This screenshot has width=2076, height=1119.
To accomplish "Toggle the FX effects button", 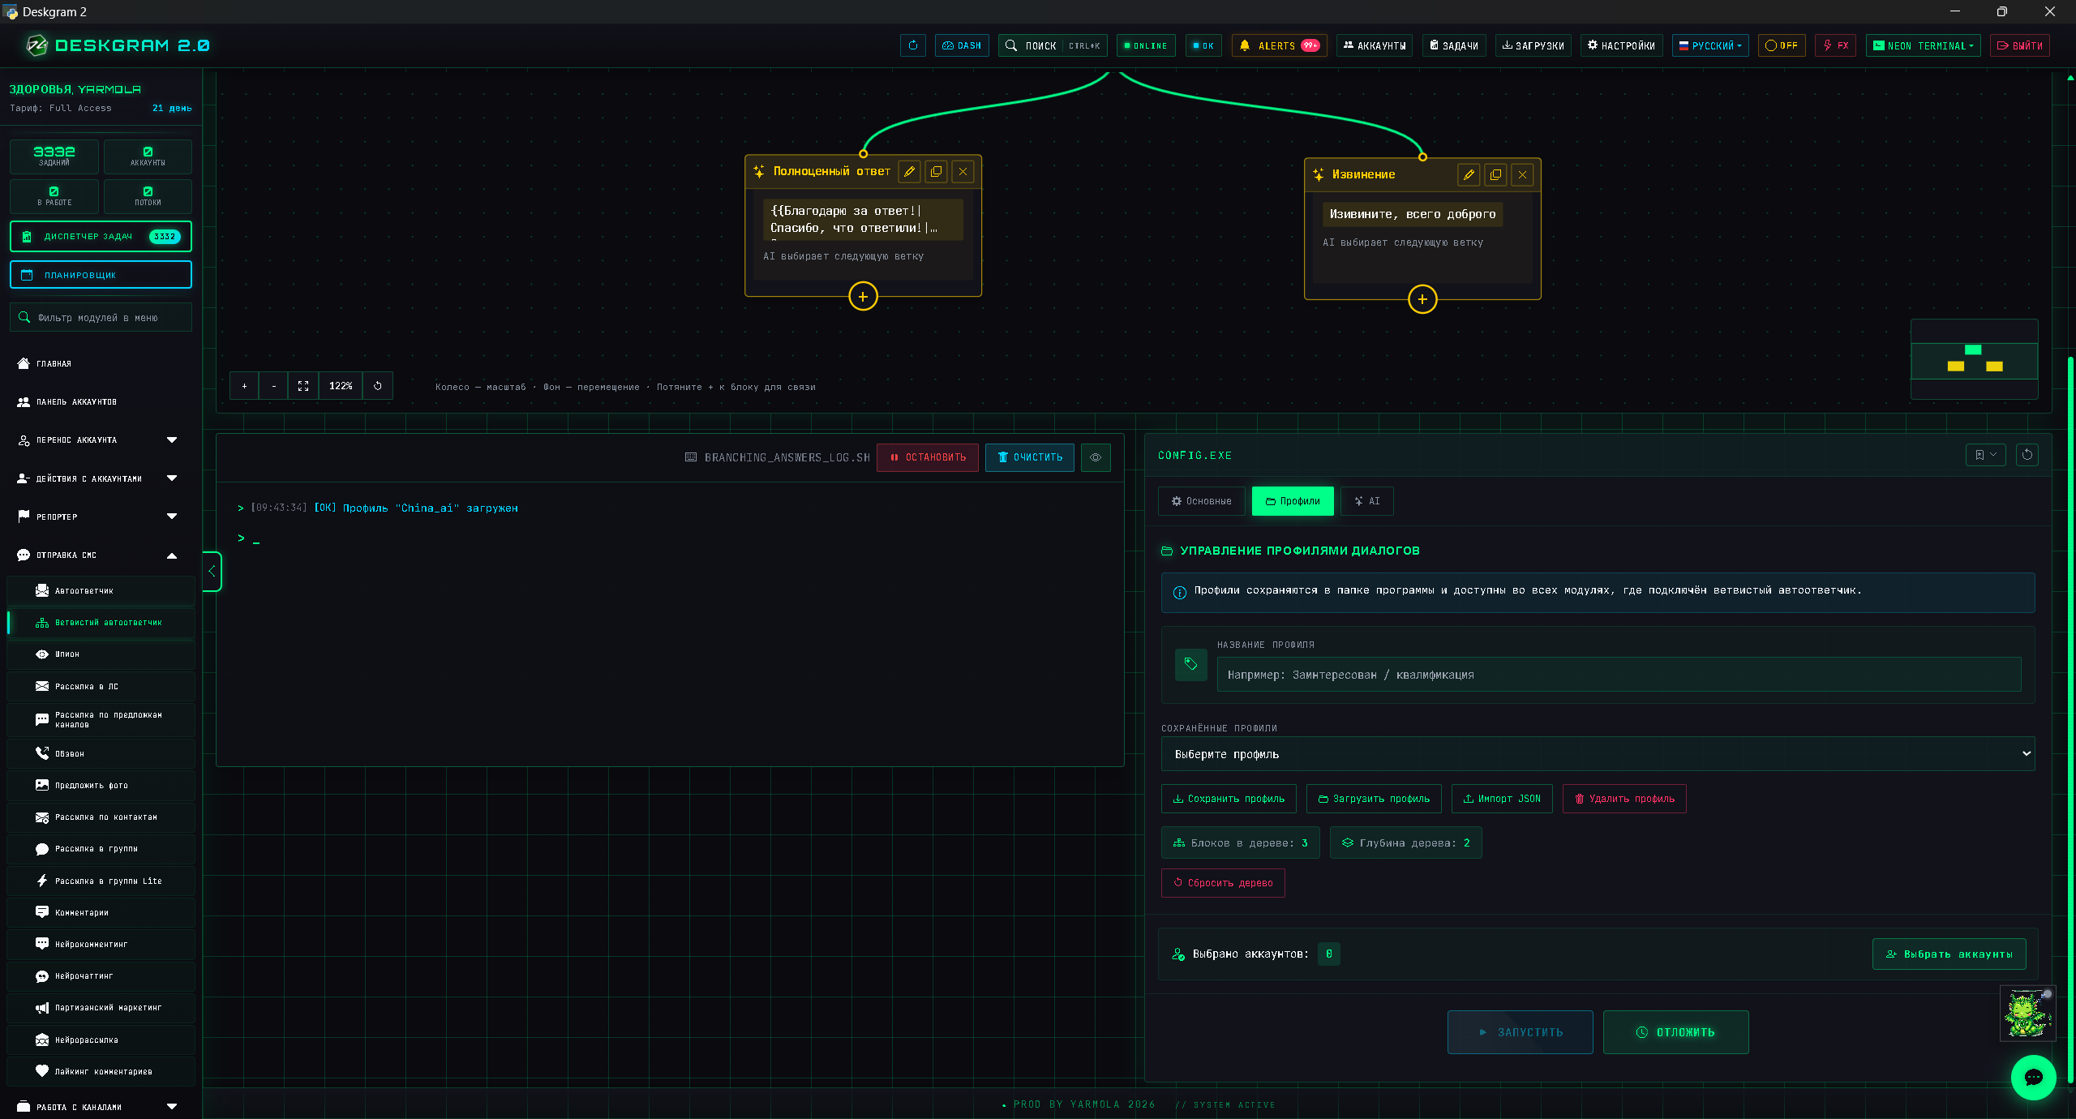I will 1836,45.
